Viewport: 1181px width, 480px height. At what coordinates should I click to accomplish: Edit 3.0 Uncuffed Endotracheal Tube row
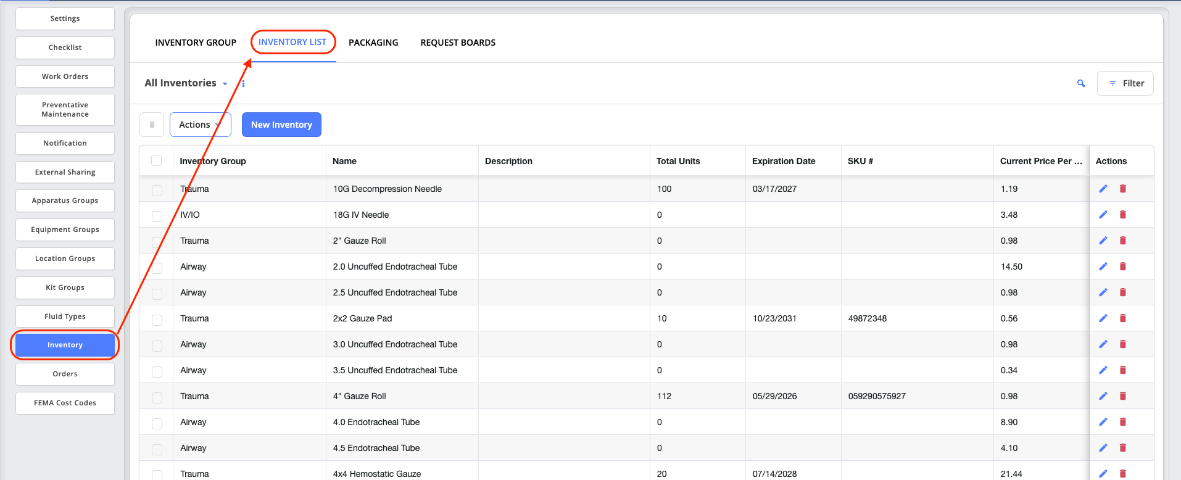[x=1103, y=344]
